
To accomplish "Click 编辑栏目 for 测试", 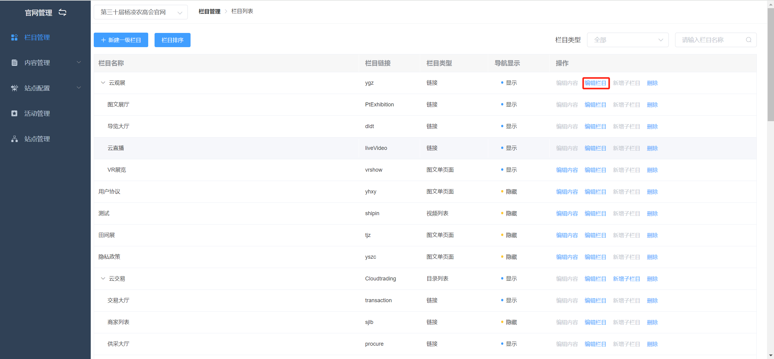I will 596,214.
